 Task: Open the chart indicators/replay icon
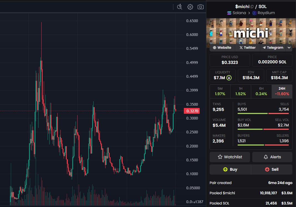point(179,7)
